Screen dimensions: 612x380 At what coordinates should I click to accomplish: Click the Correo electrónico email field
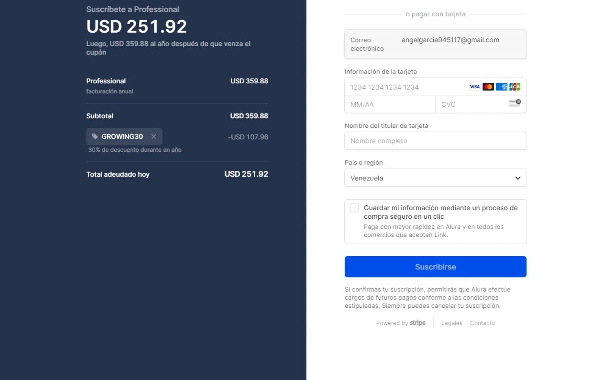point(435,44)
